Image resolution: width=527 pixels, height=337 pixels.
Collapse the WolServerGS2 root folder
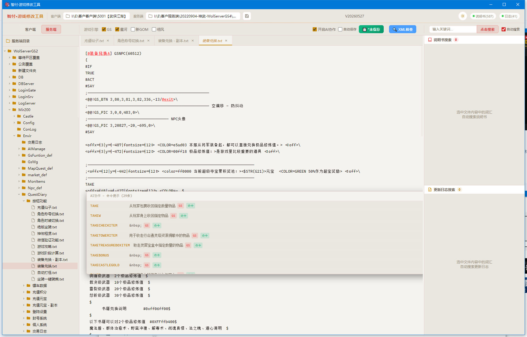[x=5, y=51]
